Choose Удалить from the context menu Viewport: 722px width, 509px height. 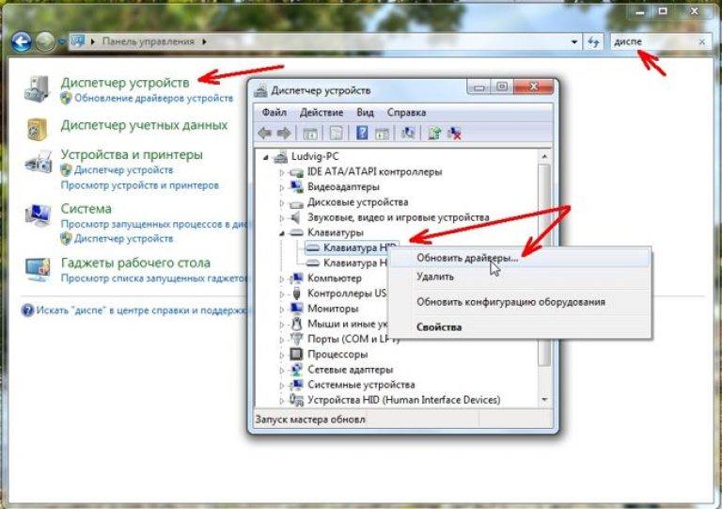[x=519, y=277]
